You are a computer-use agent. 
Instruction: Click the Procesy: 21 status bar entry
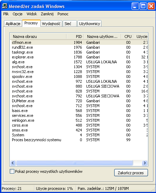click(x=12, y=188)
